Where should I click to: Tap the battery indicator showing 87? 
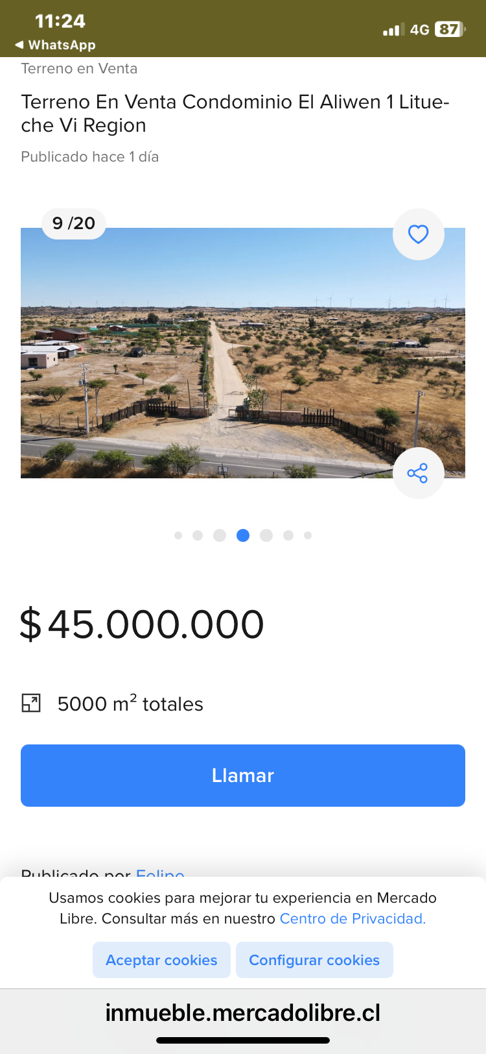pyautogui.click(x=450, y=29)
